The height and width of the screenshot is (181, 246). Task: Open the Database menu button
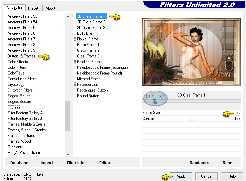(x=19, y=163)
